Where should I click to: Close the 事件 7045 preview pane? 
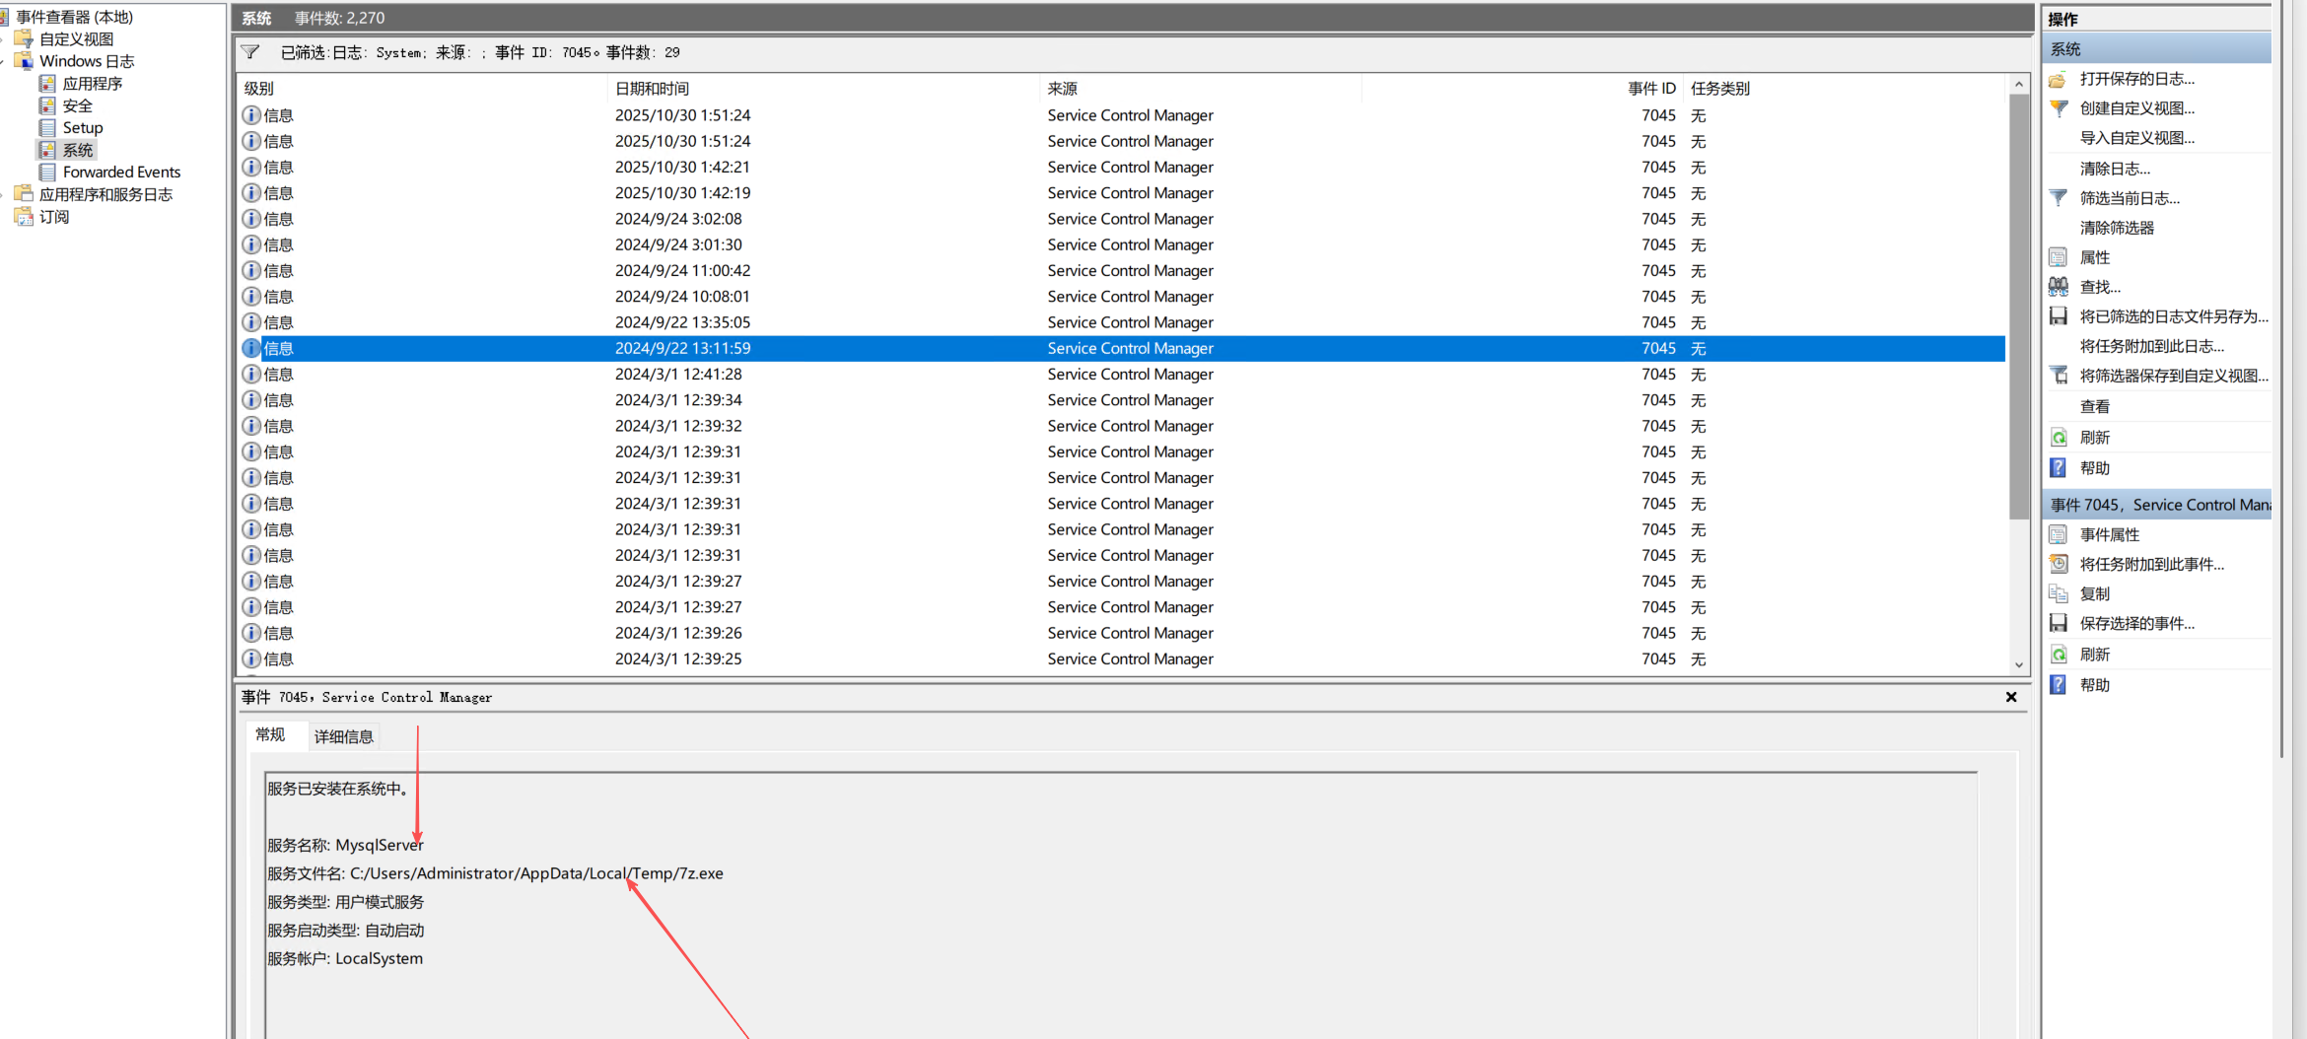2011,697
